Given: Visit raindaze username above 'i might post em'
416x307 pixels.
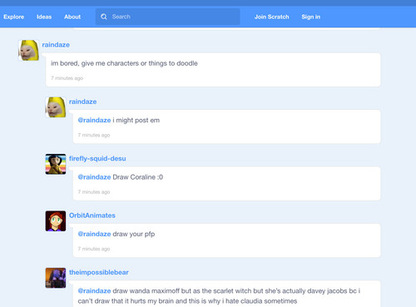Looking at the screenshot, I should (x=82, y=102).
